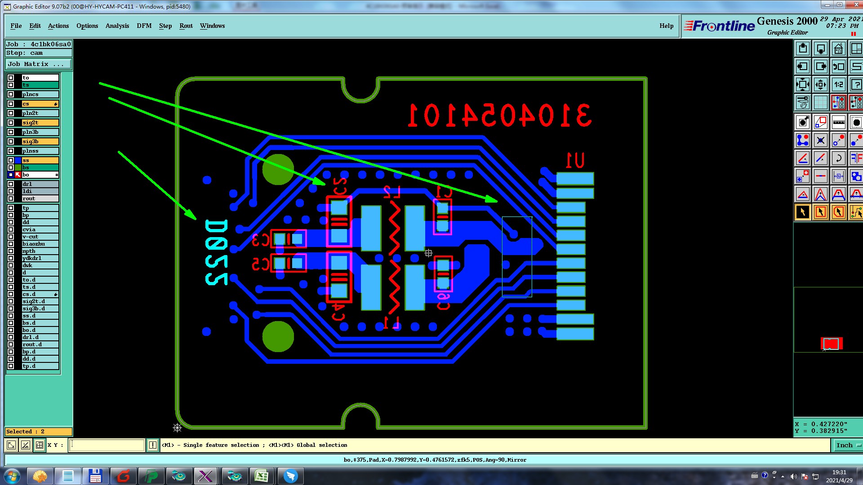The height and width of the screenshot is (485, 863).
Task: Open the DFM menu
Action: (144, 26)
